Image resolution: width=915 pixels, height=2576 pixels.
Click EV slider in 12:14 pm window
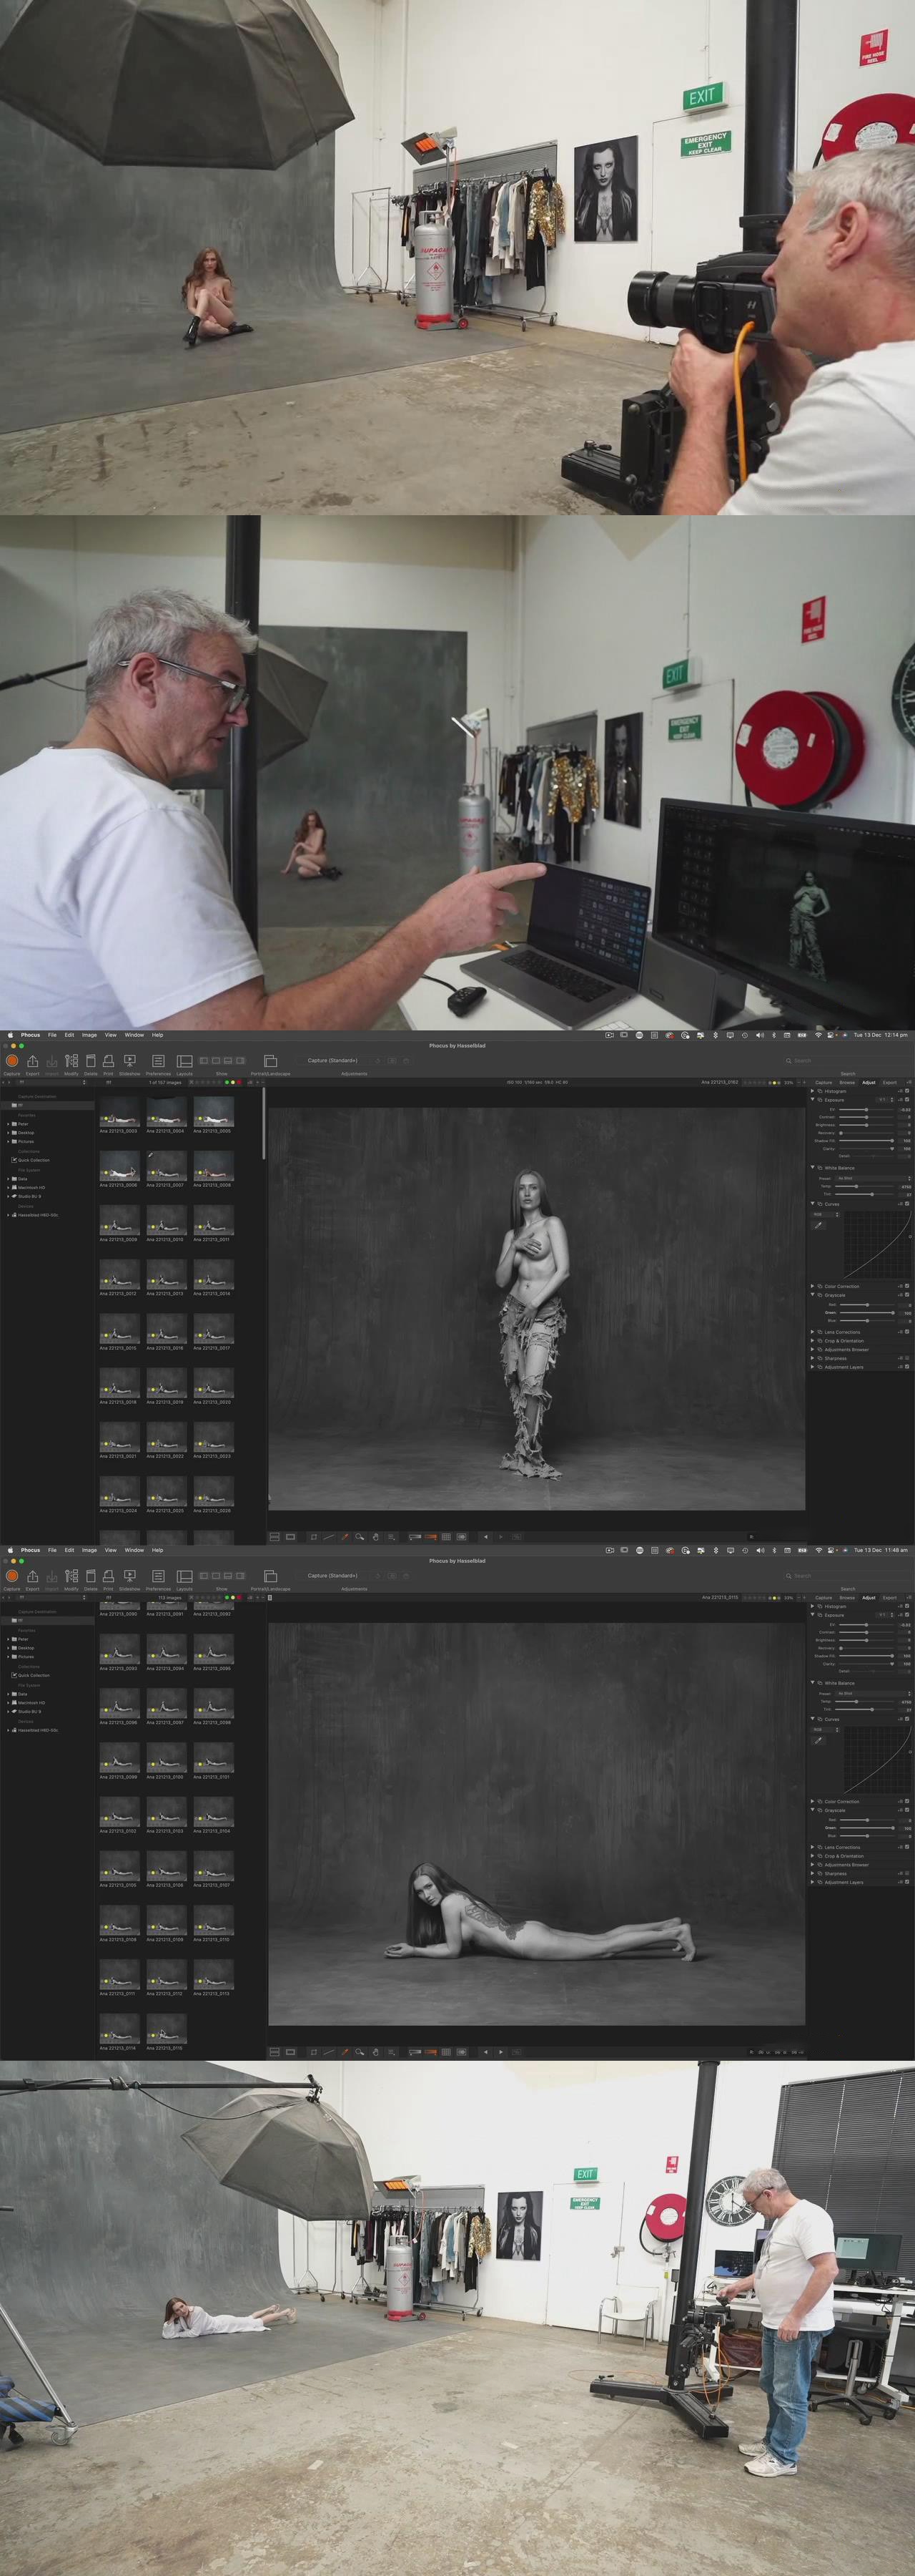point(866,1109)
